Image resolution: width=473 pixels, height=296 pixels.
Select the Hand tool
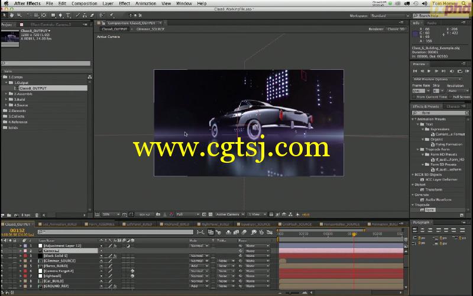tap(12, 15)
